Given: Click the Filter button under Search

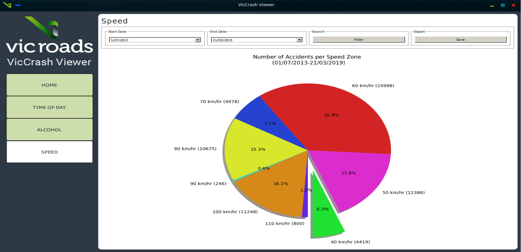Looking at the screenshot, I should pos(358,39).
